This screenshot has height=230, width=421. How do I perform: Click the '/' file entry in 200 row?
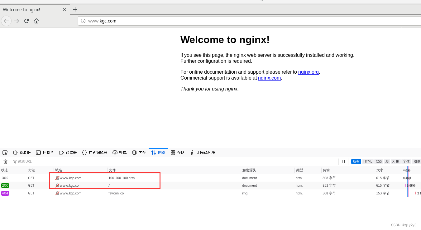[109, 185]
